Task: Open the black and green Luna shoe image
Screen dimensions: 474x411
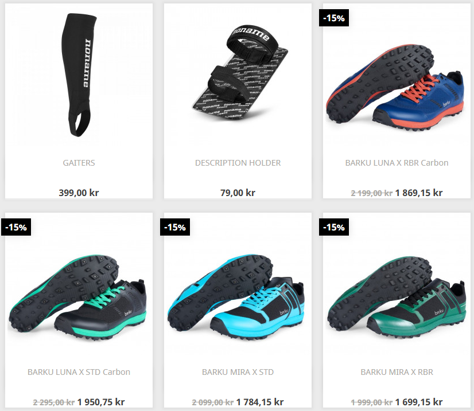Action: pos(77,298)
